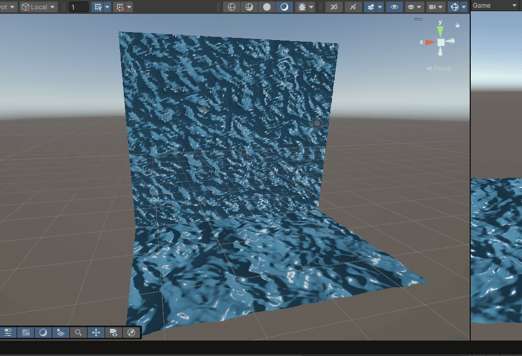Image resolution: width=522 pixels, height=356 pixels.
Task: Toggle draw modes overlay in bottom toolbar
Action: coord(43,333)
